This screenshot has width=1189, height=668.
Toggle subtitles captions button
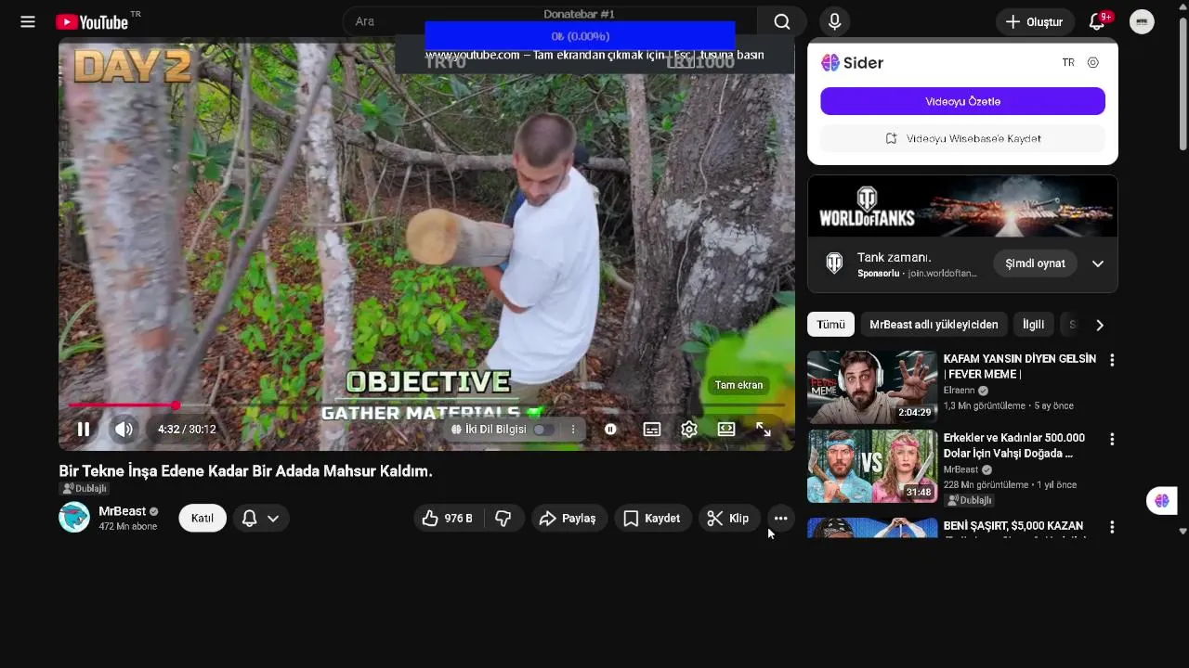point(652,430)
